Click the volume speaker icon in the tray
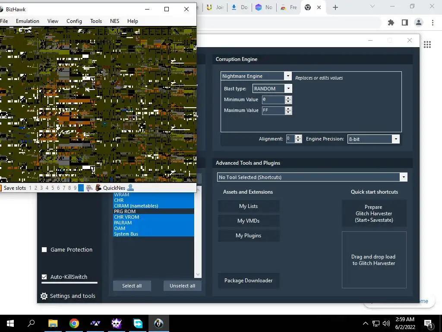442x332 pixels. pyautogui.click(x=386, y=323)
